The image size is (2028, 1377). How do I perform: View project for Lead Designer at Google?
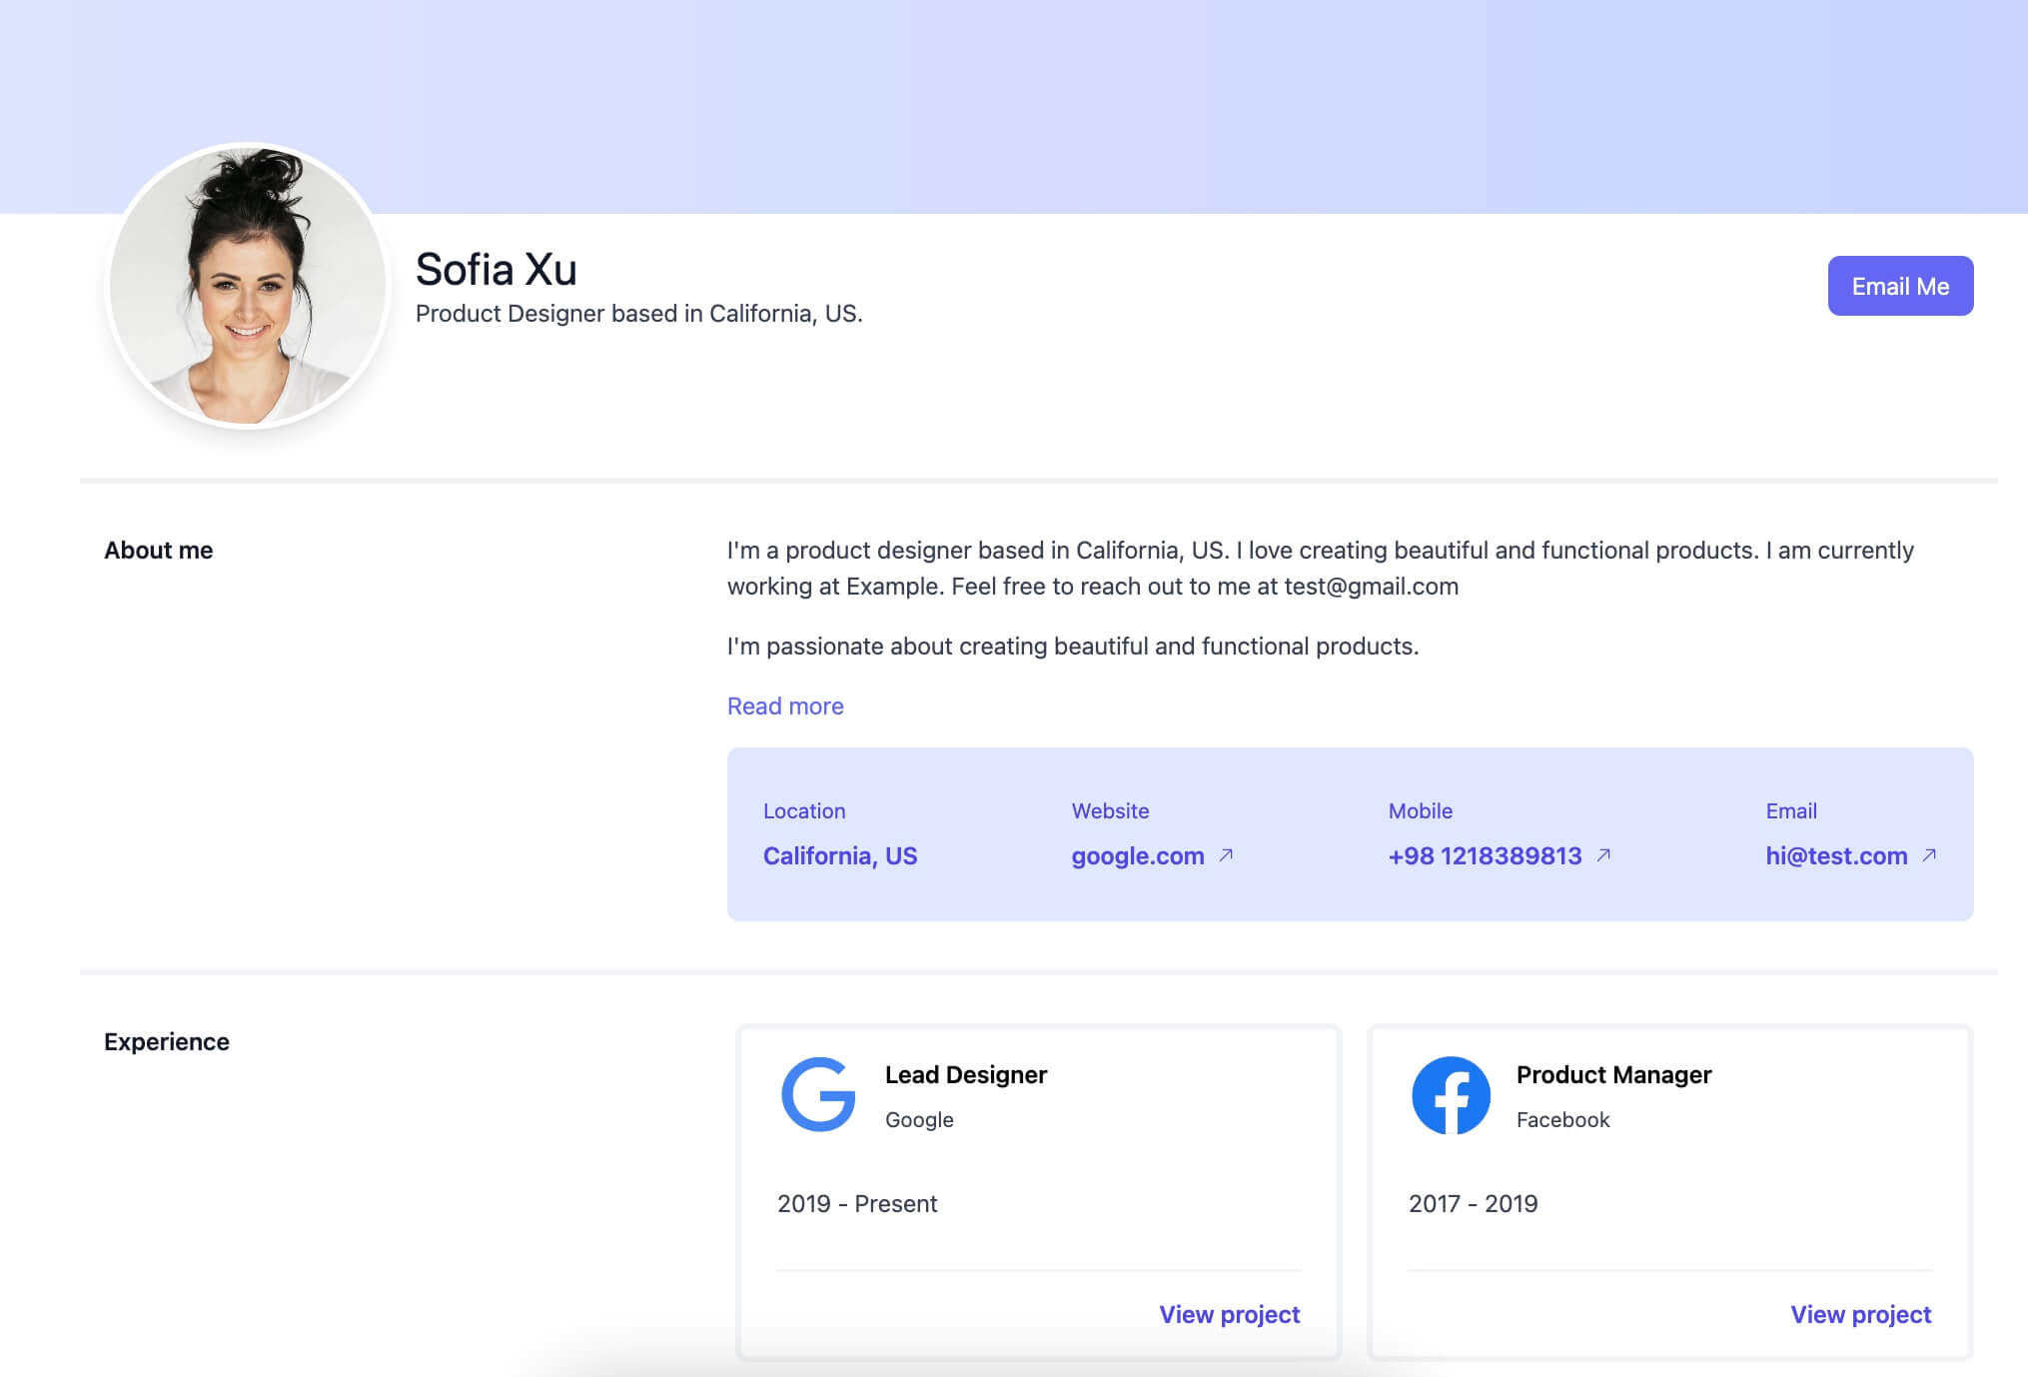pyautogui.click(x=1229, y=1314)
